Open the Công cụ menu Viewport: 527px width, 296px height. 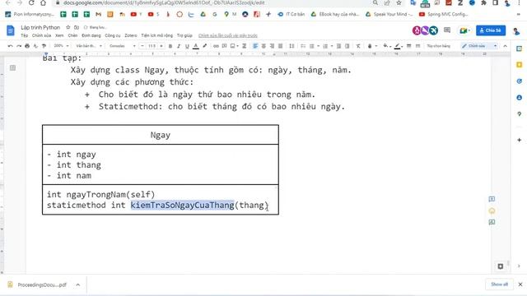(113, 35)
